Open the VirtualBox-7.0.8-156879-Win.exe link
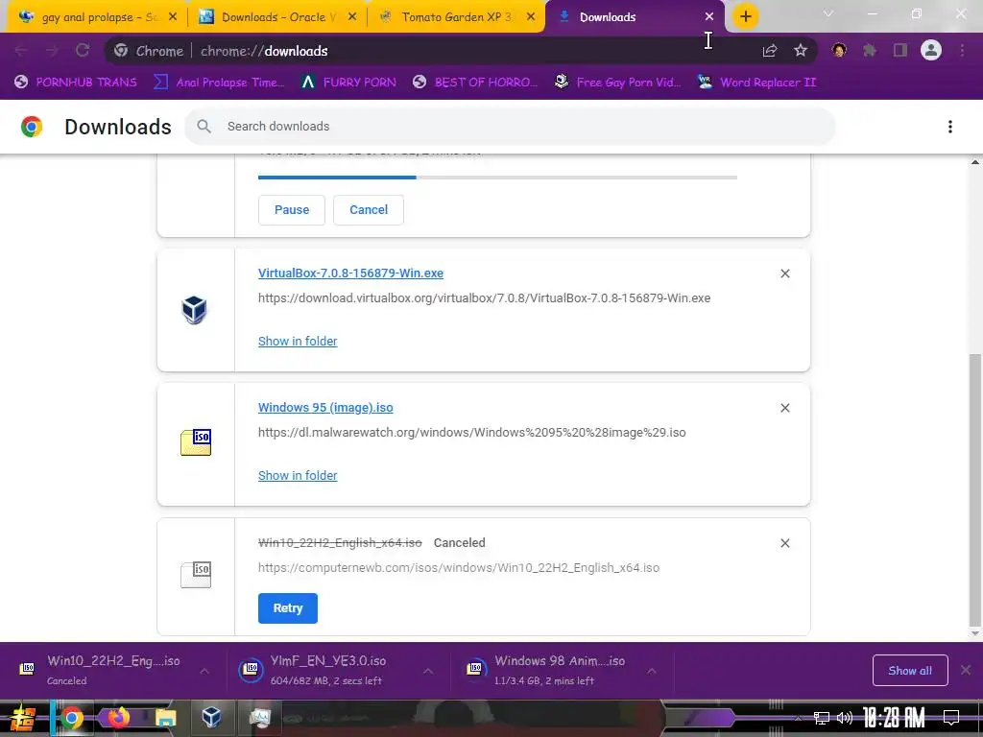Image resolution: width=983 pixels, height=737 pixels. [350, 273]
